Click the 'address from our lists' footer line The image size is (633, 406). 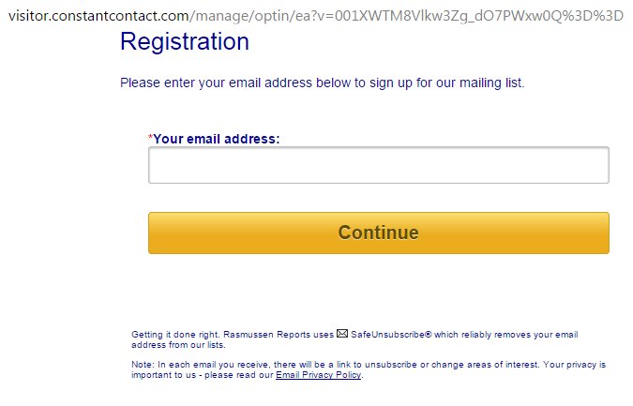pyautogui.click(x=176, y=344)
